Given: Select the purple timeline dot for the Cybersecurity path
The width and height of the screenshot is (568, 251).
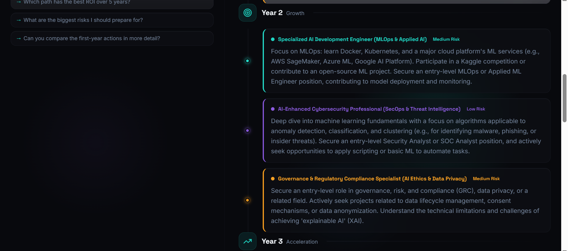Looking at the screenshot, I should point(247,131).
